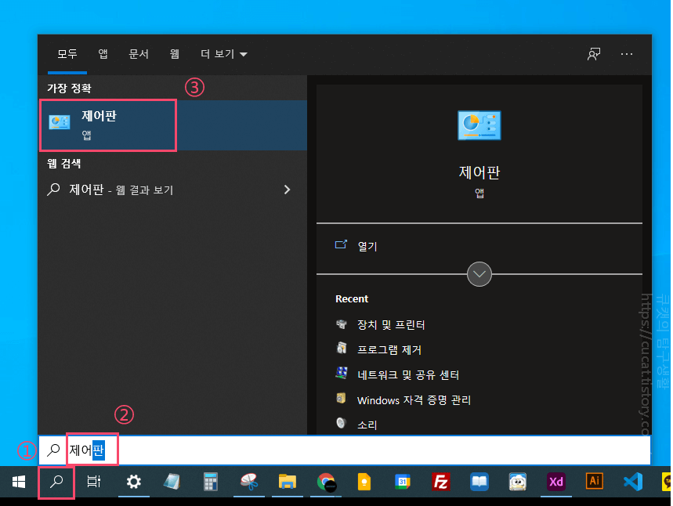Viewport: 673px width, 506px height.
Task: Launch Adobe XD from the taskbar
Action: click(556, 483)
